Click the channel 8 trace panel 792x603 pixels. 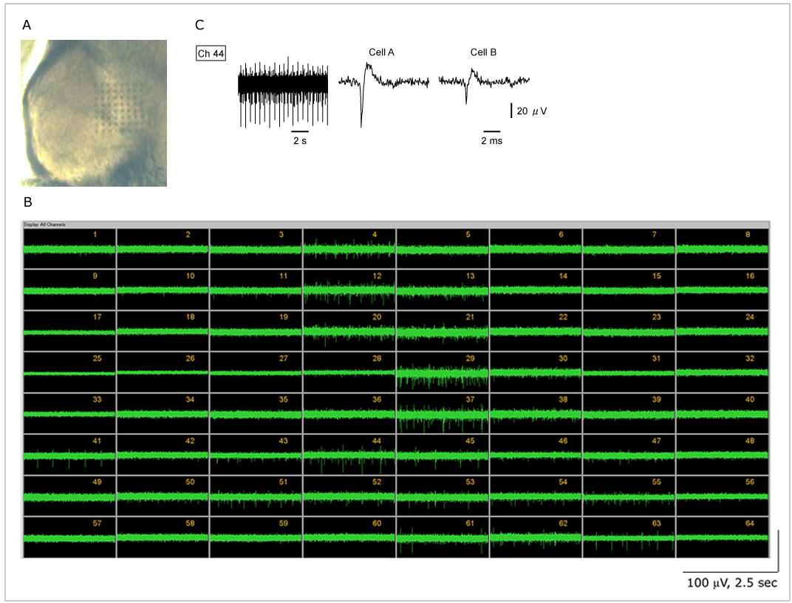point(723,248)
